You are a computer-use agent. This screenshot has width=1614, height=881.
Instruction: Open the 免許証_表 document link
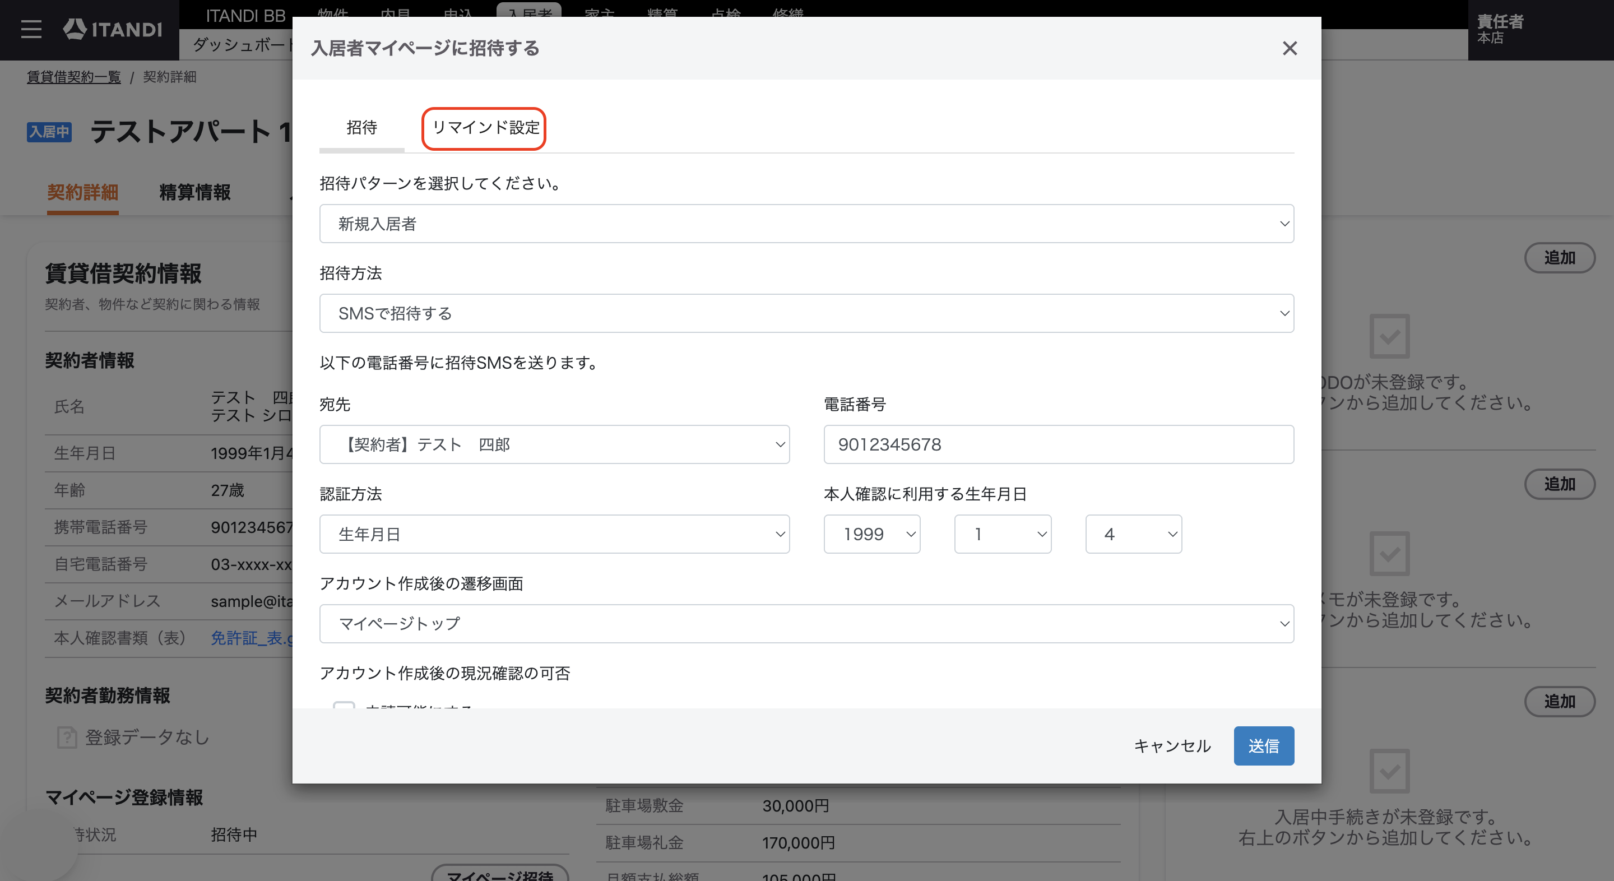[x=252, y=638]
